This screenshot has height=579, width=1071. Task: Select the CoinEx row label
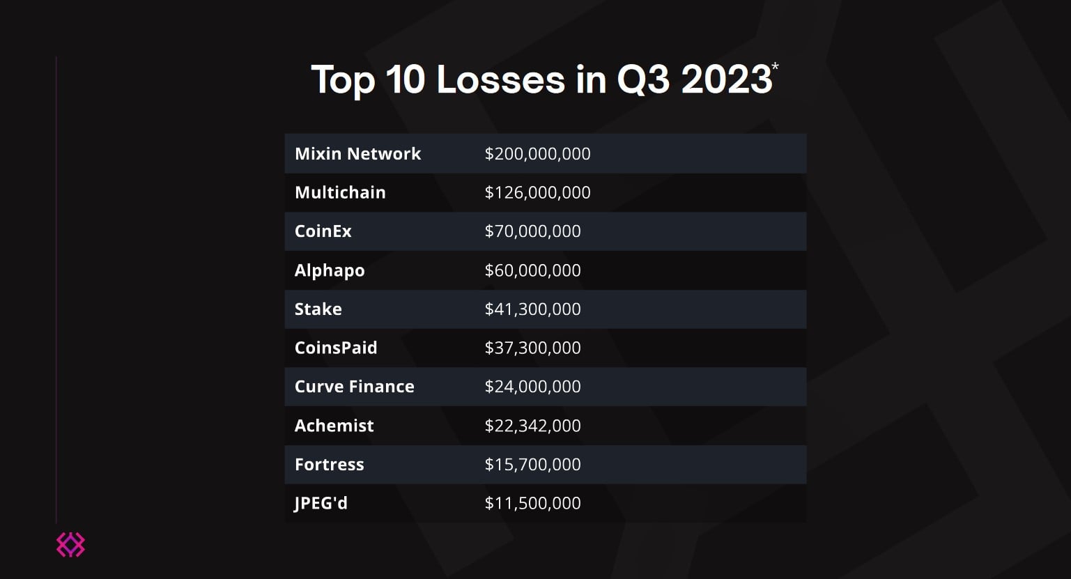(x=323, y=231)
